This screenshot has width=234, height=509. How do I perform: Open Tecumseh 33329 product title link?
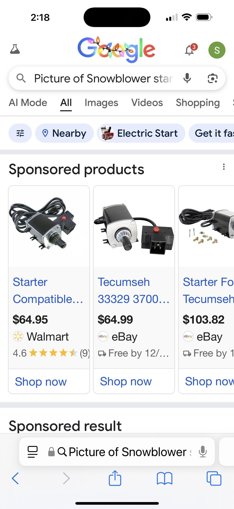coord(133,291)
